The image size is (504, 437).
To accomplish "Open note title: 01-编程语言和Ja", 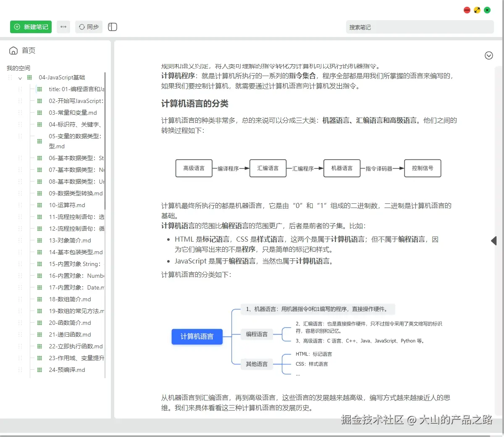I will (x=76, y=89).
